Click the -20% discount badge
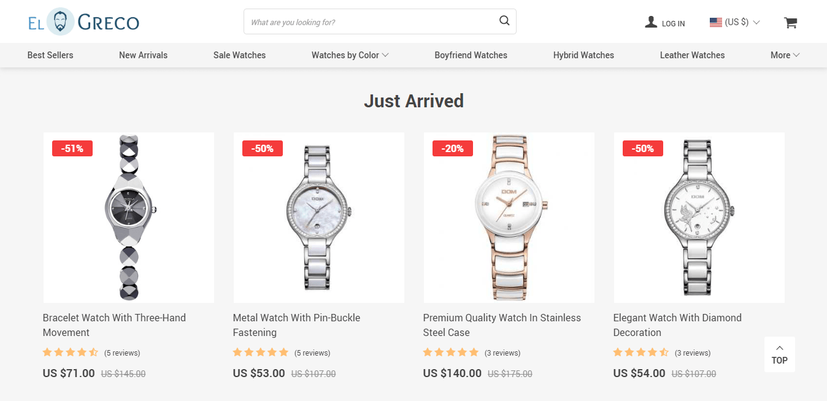Viewport: 827px width, 401px height. (x=453, y=148)
